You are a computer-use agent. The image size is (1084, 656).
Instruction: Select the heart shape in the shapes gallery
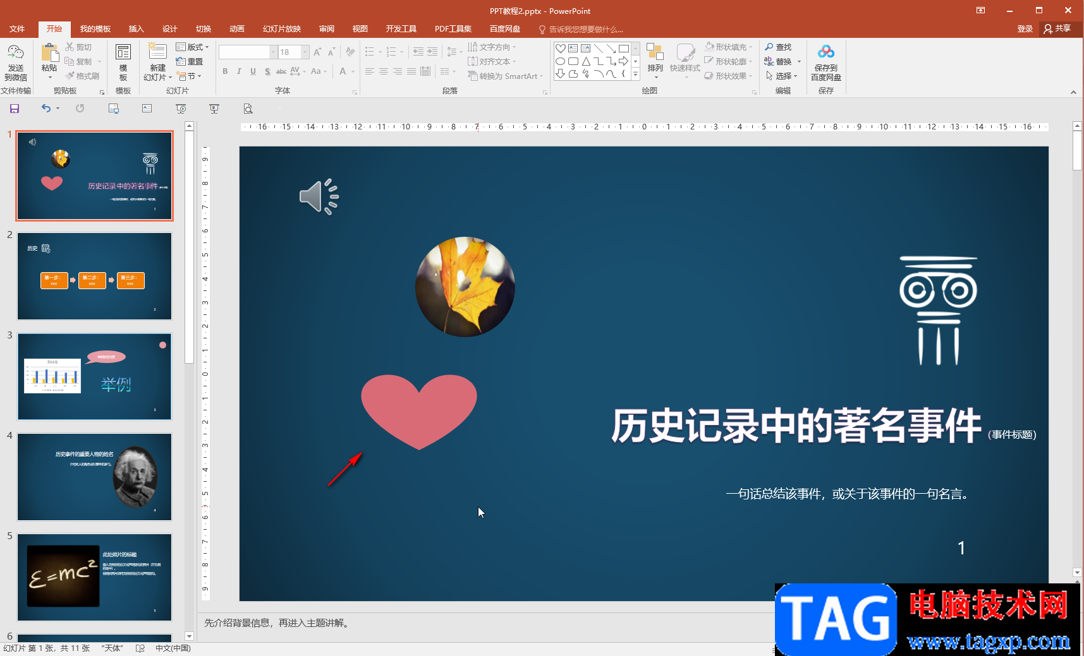pos(561,49)
